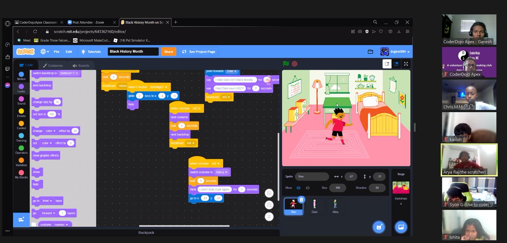Open the language globe menu
Image resolution: width=507 pixels, height=243 pixels.
(44, 51)
